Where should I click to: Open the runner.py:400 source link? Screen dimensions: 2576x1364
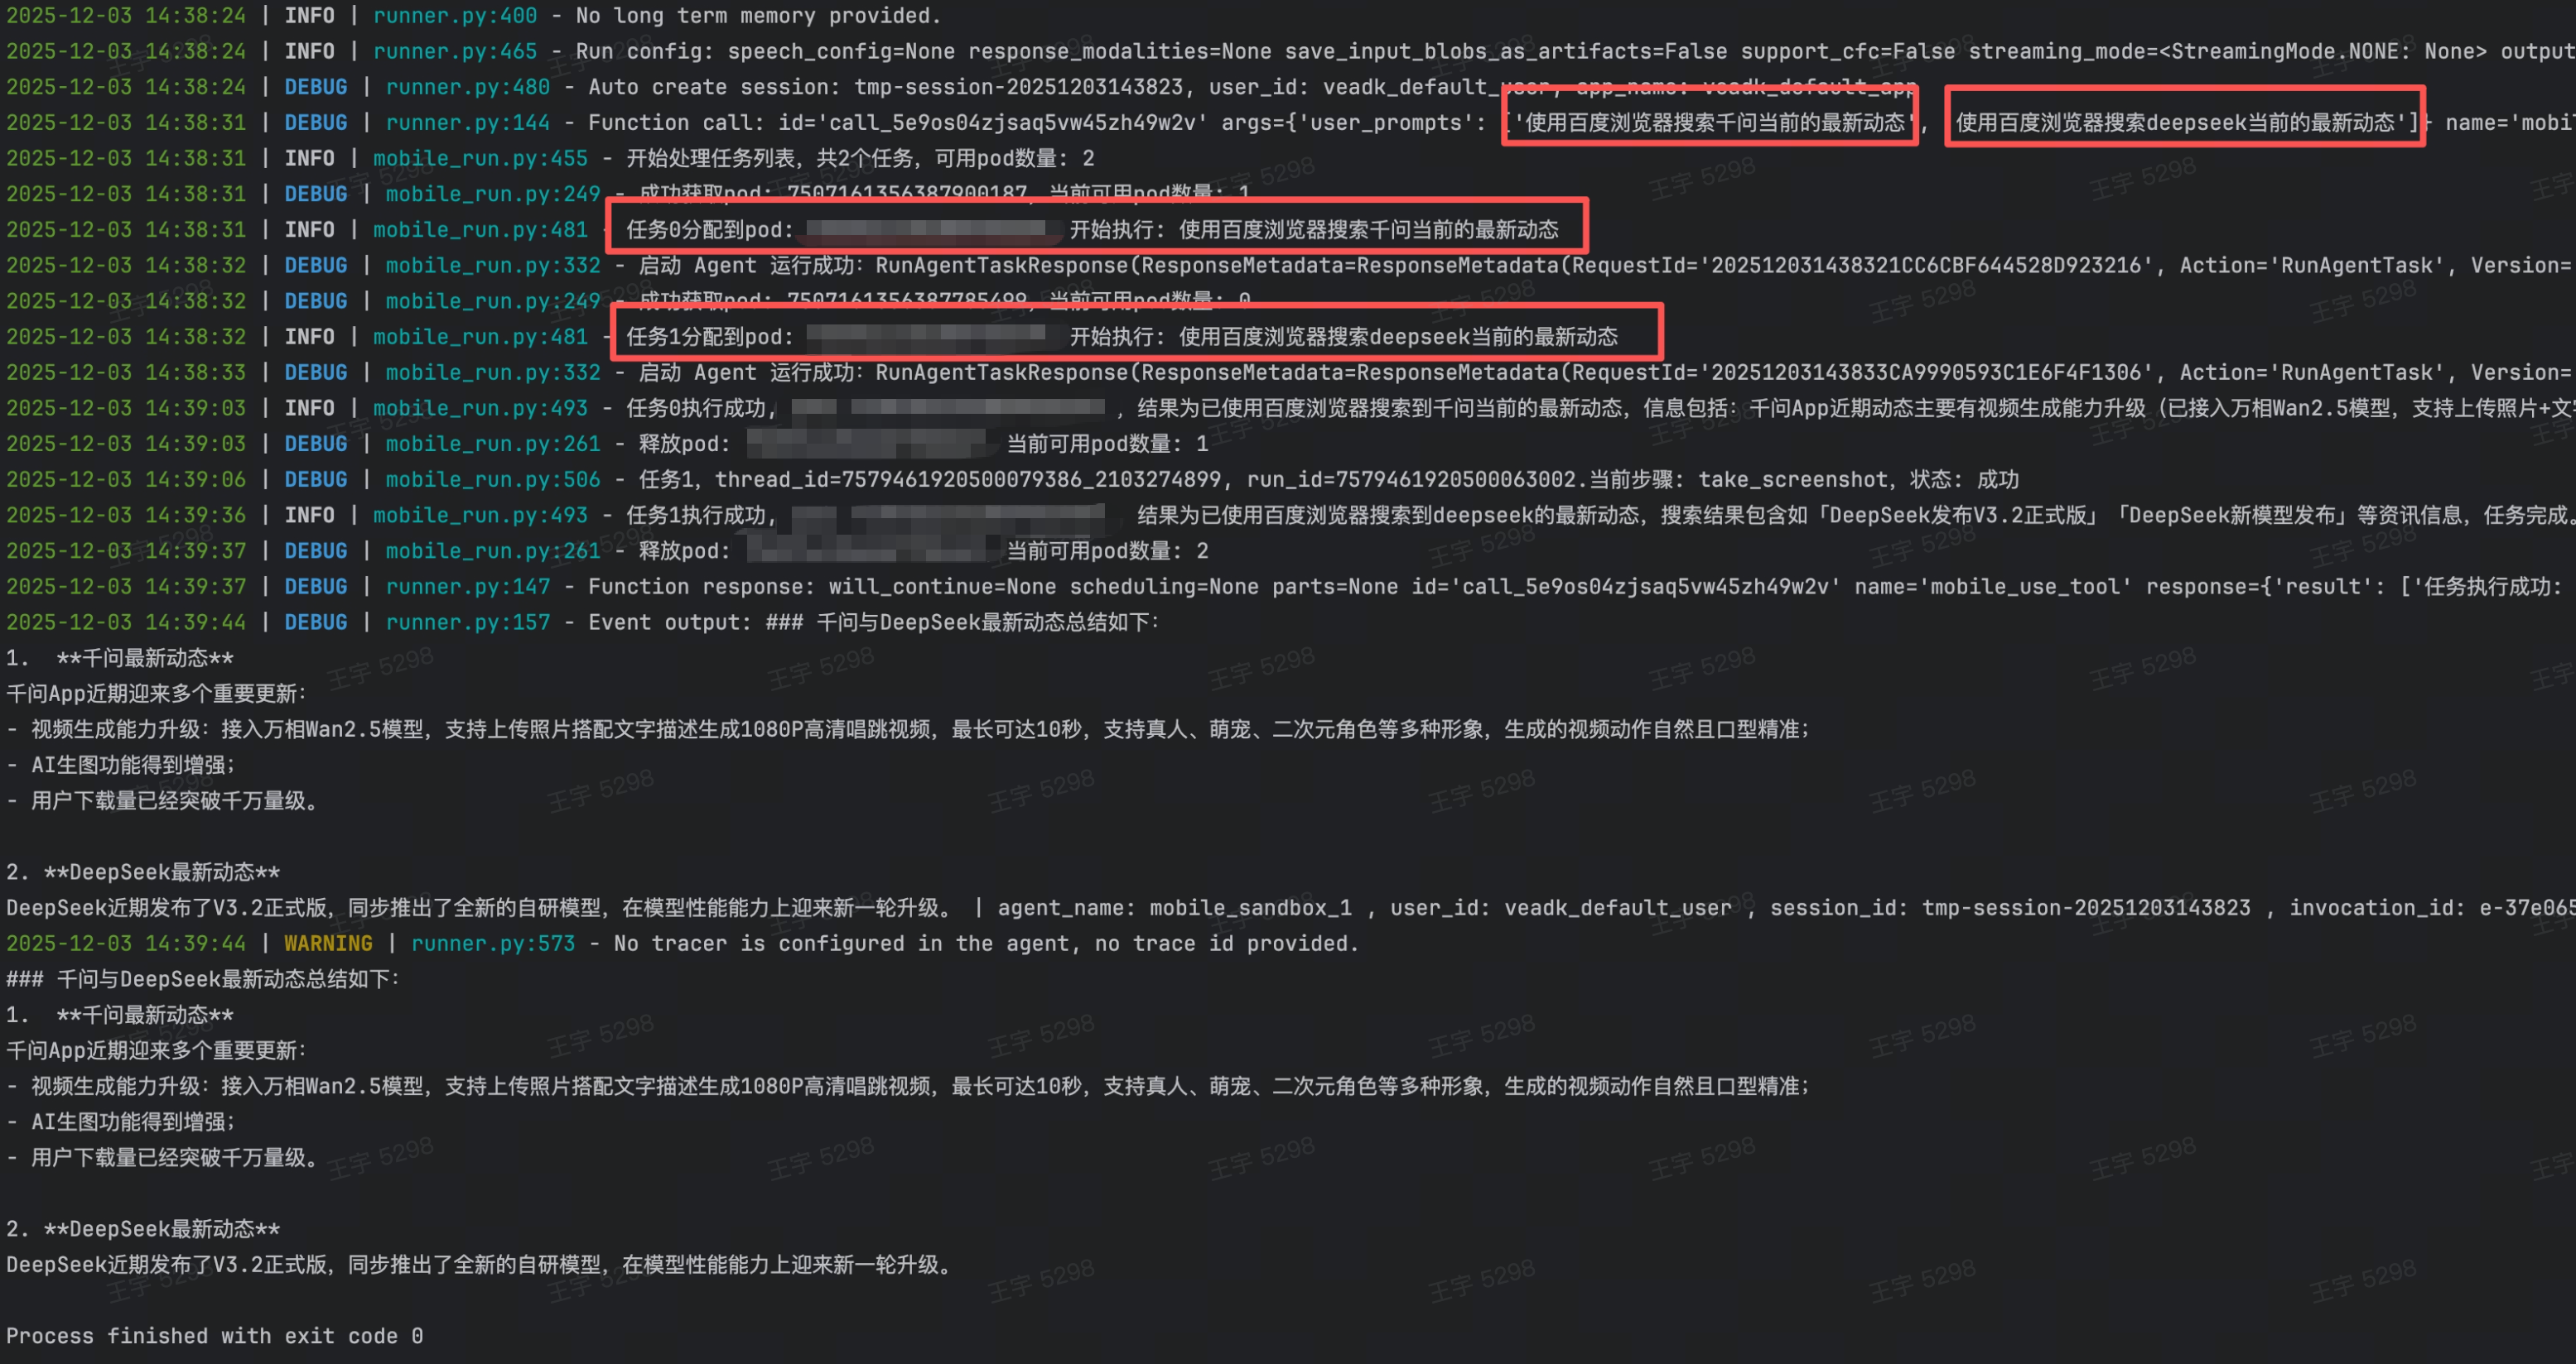coord(455,16)
